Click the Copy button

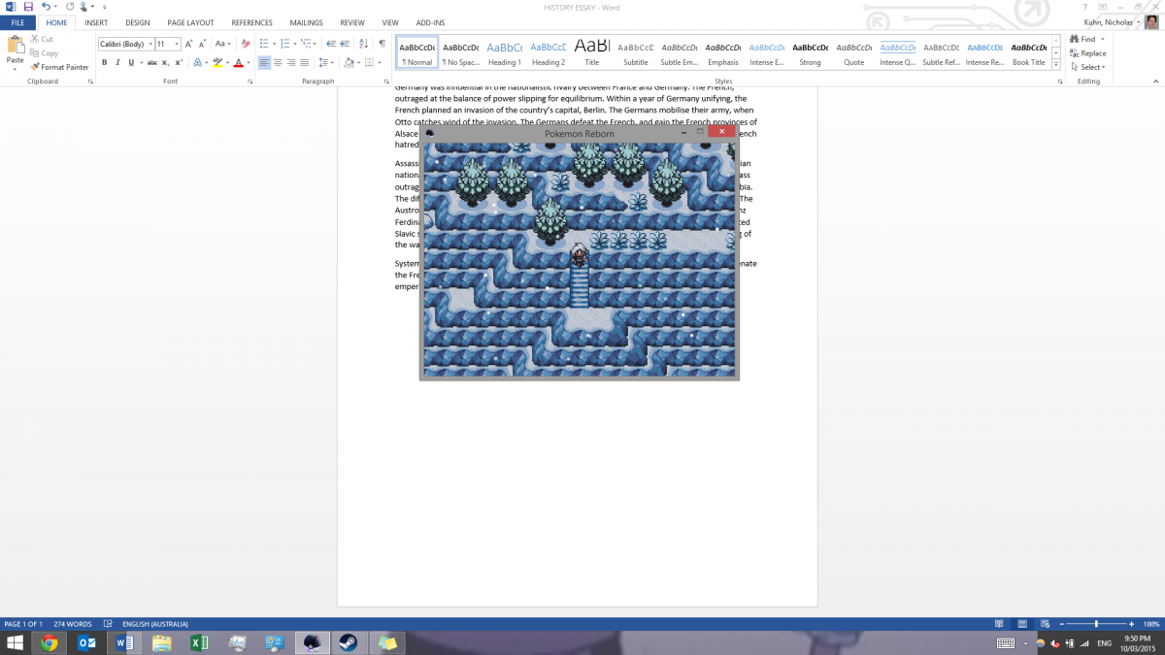pyautogui.click(x=44, y=53)
